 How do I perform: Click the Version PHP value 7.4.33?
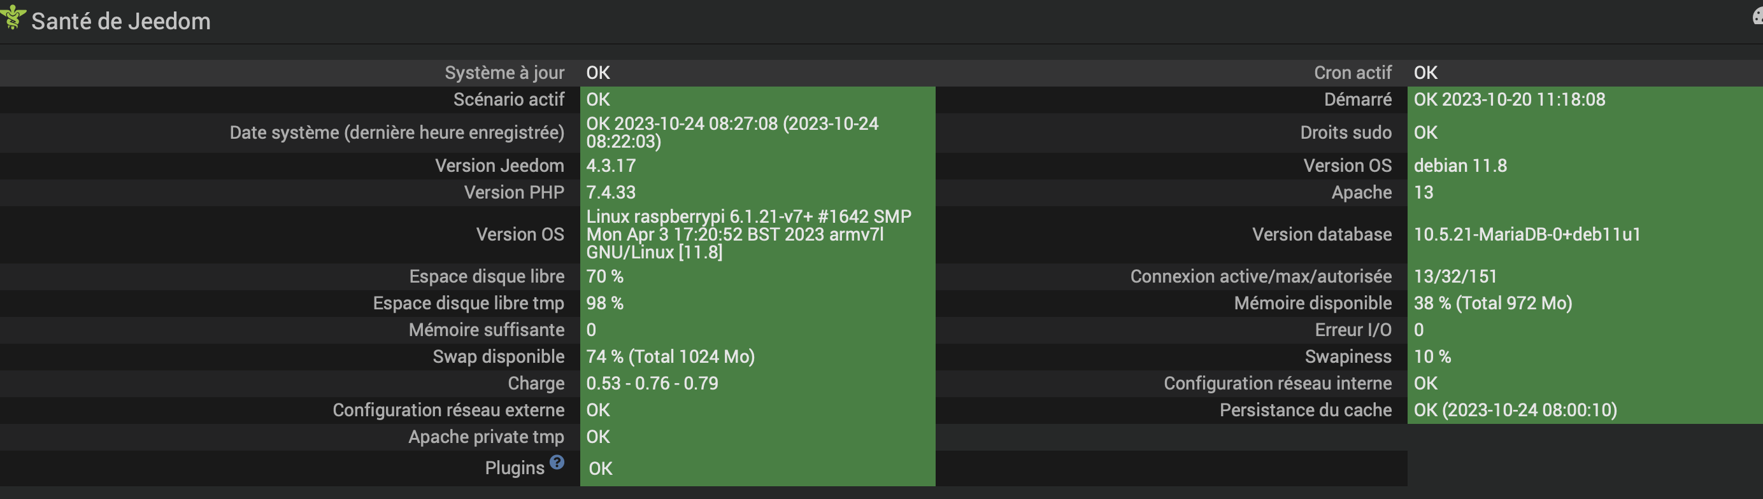pos(611,192)
